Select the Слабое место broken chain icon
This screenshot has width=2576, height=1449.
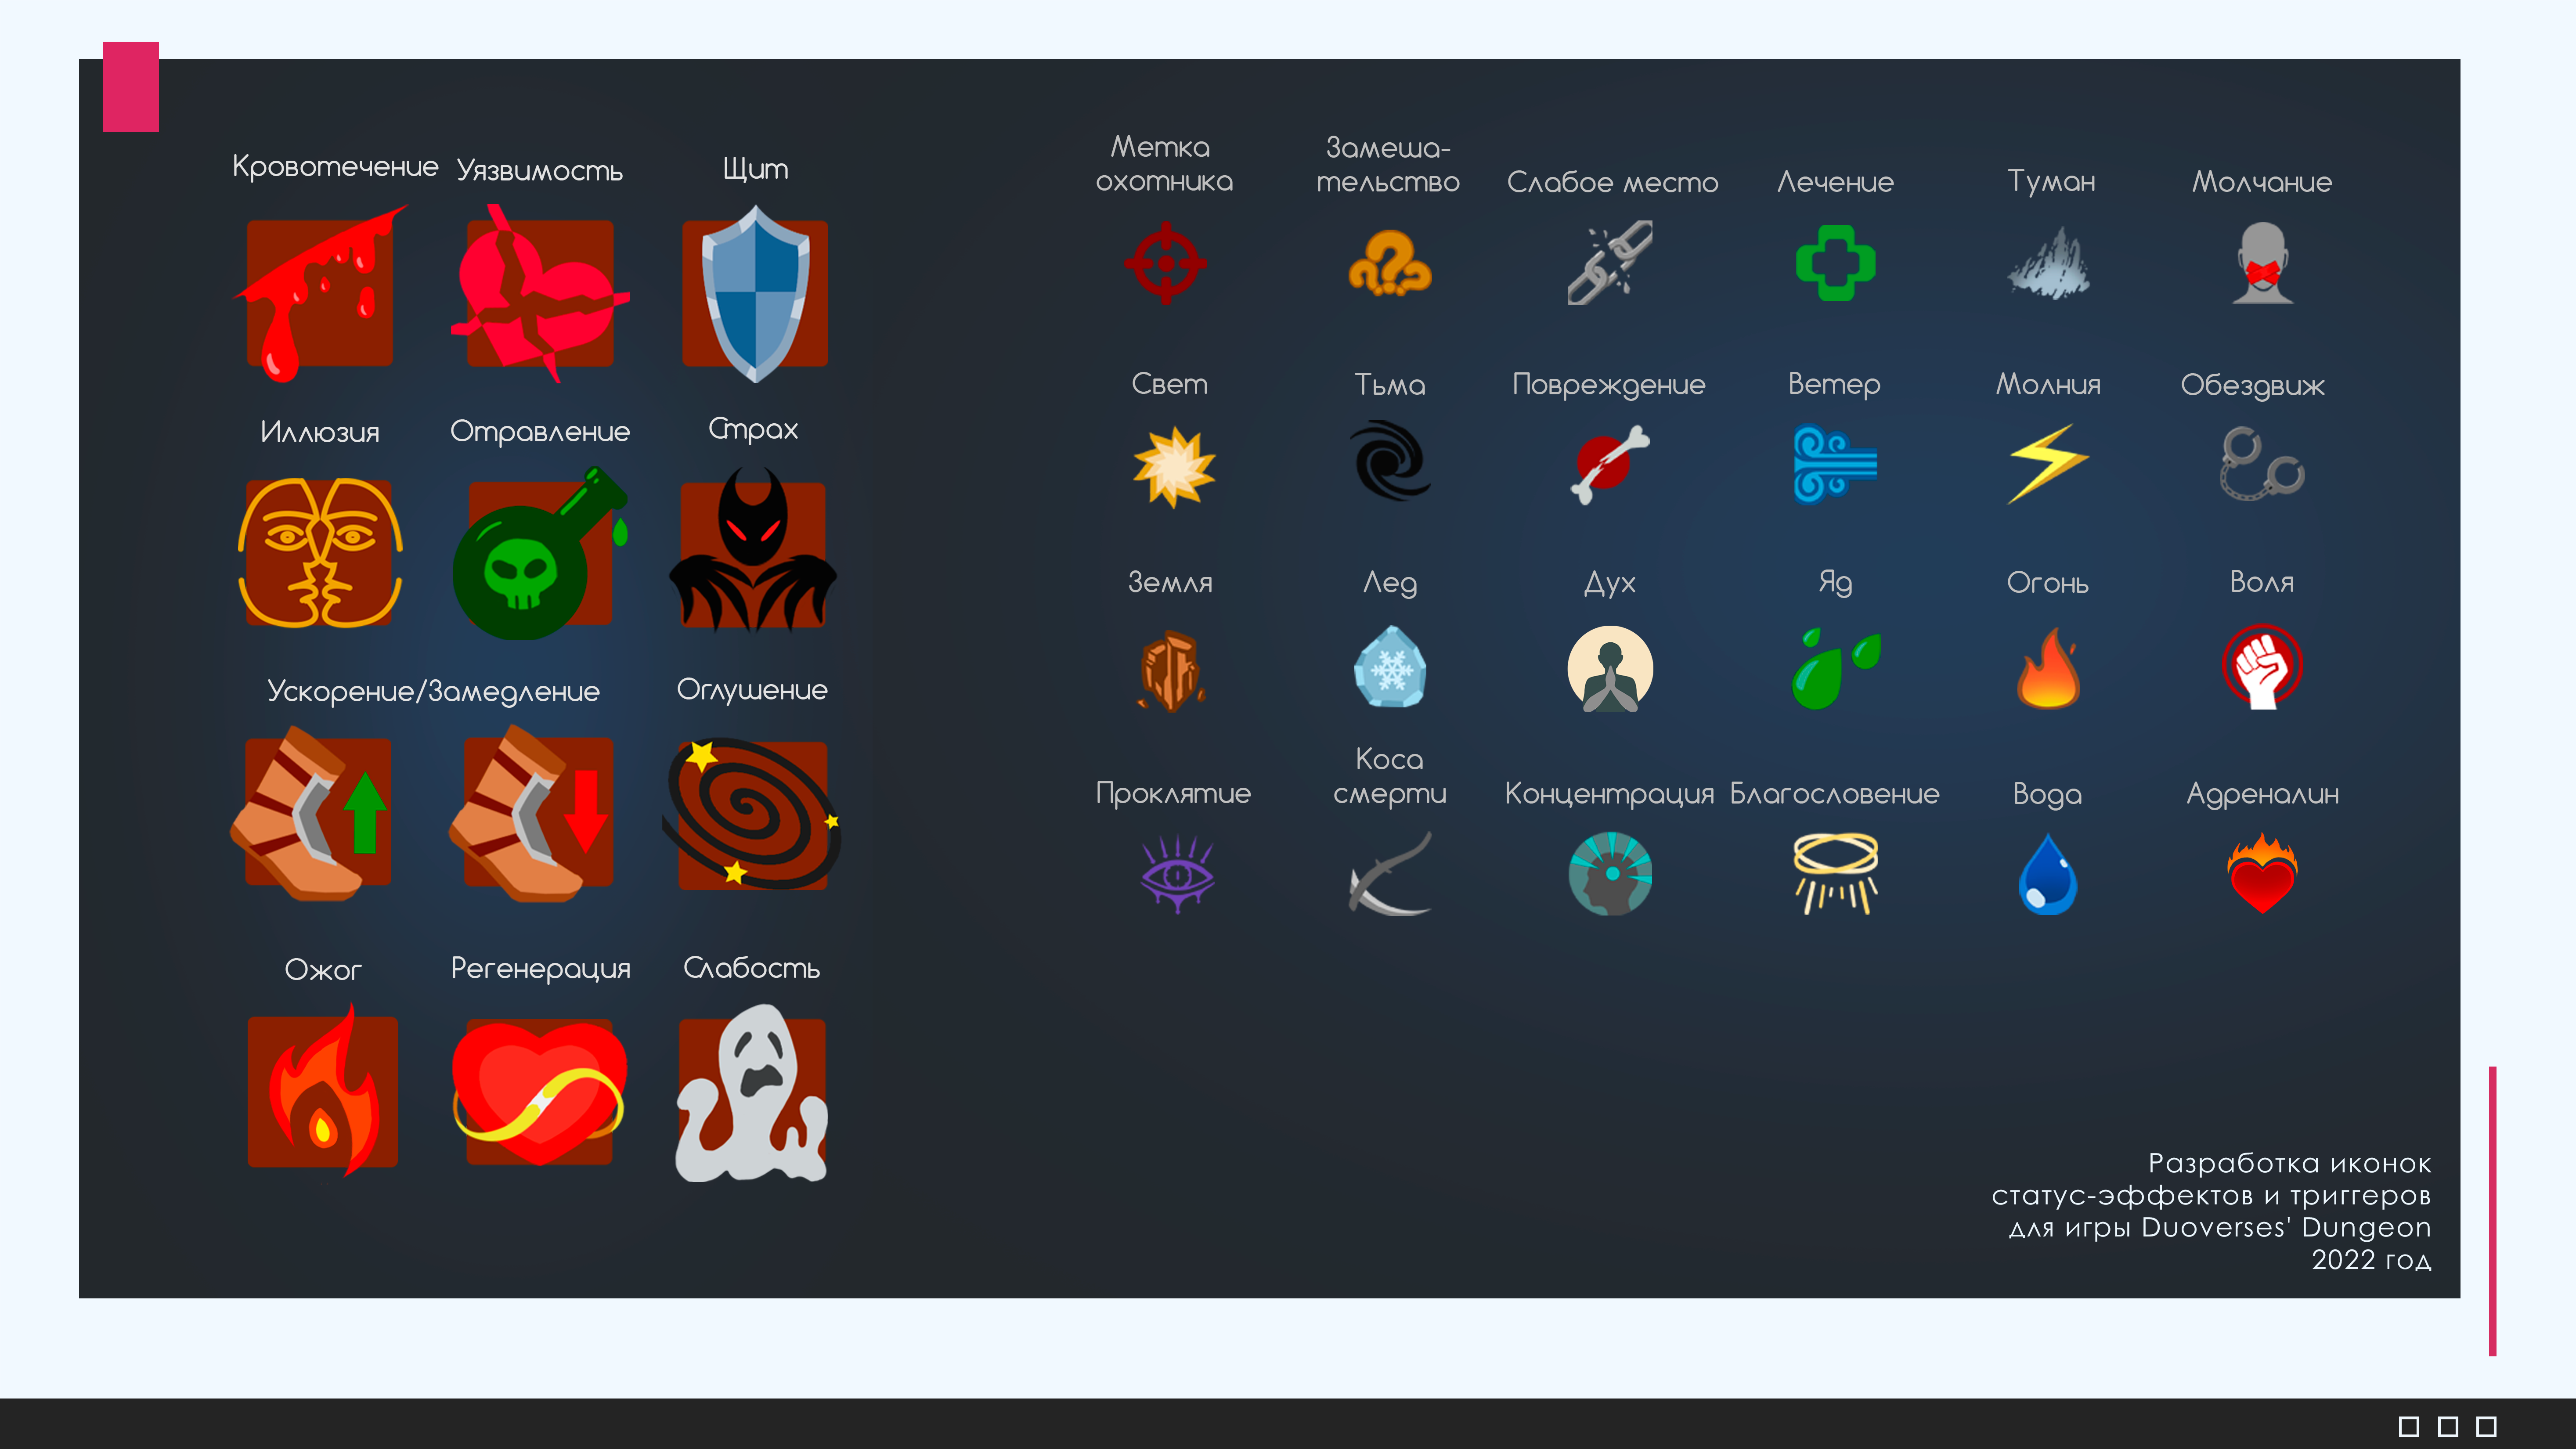[x=1610, y=264]
